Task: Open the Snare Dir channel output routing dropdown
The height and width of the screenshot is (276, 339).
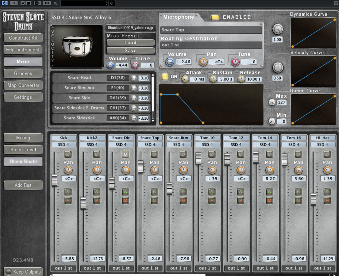Action: 121,268
